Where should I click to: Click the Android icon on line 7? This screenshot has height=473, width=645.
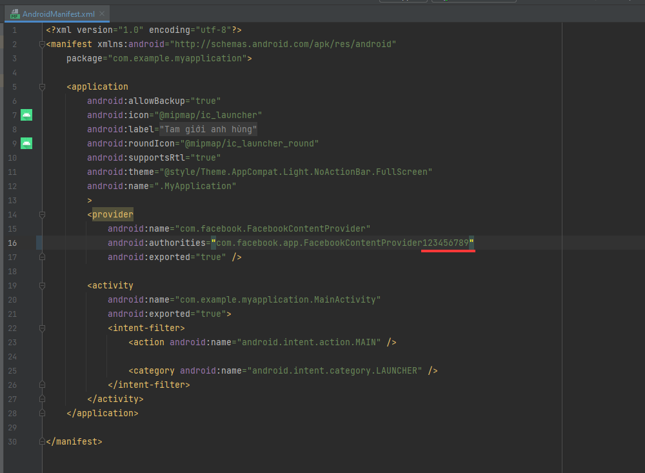pos(26,115)
